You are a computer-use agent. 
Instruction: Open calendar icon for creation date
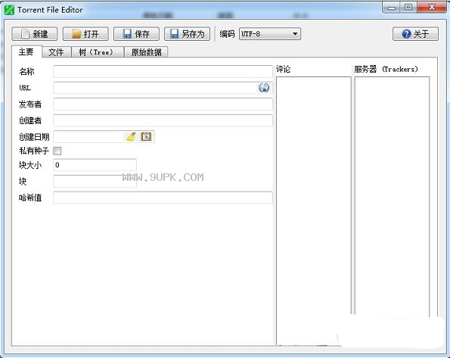[146, 137]
